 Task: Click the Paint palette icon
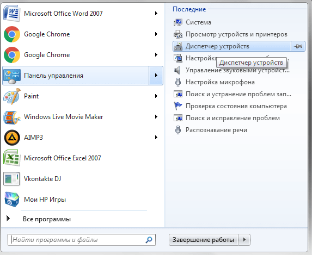(12, 96)
